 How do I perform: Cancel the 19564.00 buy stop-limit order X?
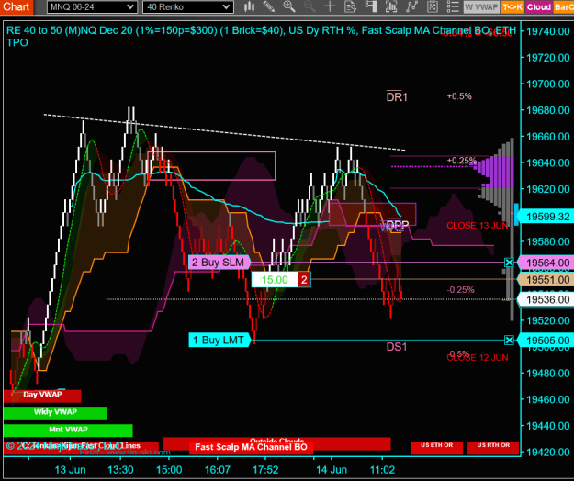pos(509,263)
